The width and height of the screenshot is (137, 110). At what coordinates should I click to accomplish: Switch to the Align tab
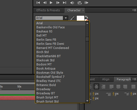(106, 79)
